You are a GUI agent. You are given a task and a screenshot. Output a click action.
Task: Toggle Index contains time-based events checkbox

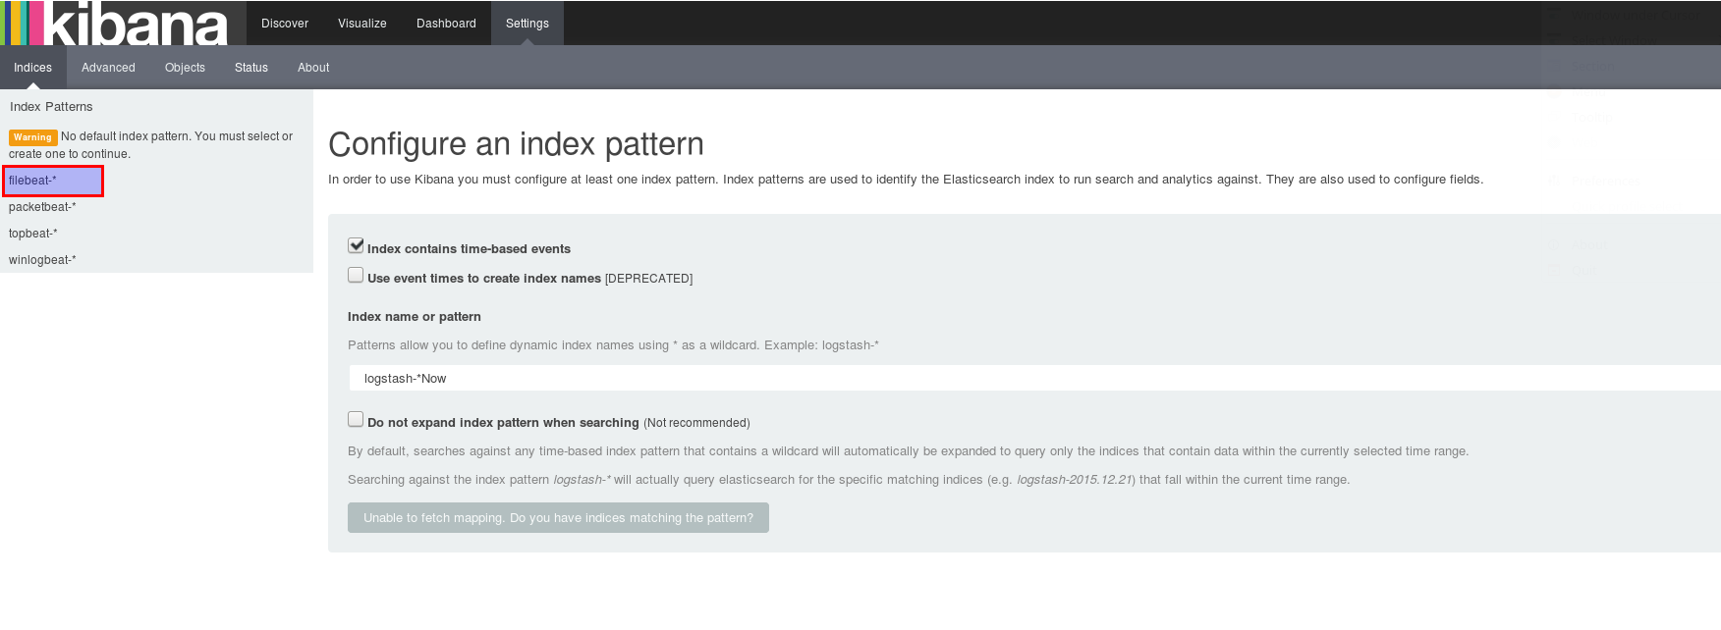pyautogui.click(x=356, y=245)
